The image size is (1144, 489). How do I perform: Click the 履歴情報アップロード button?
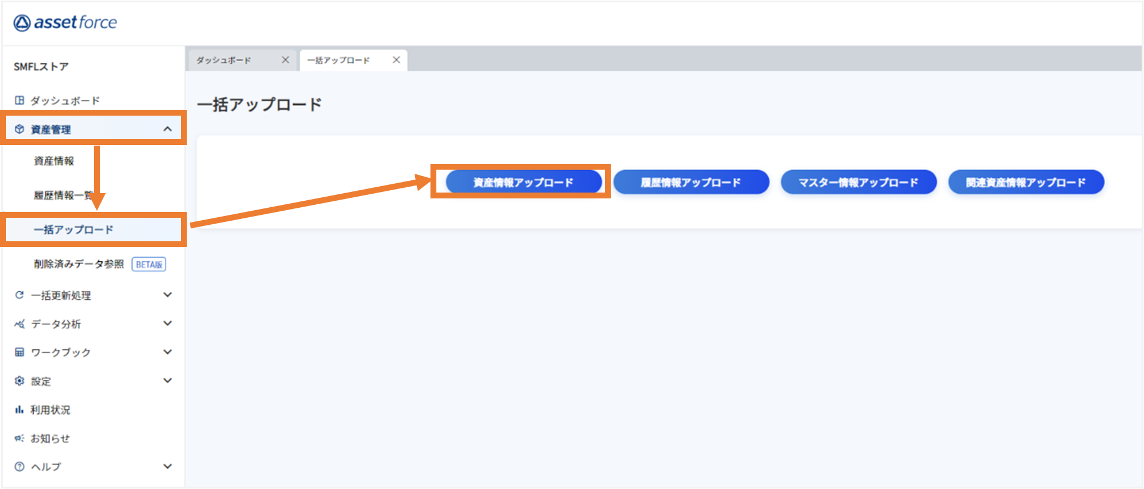pos(691,182)
